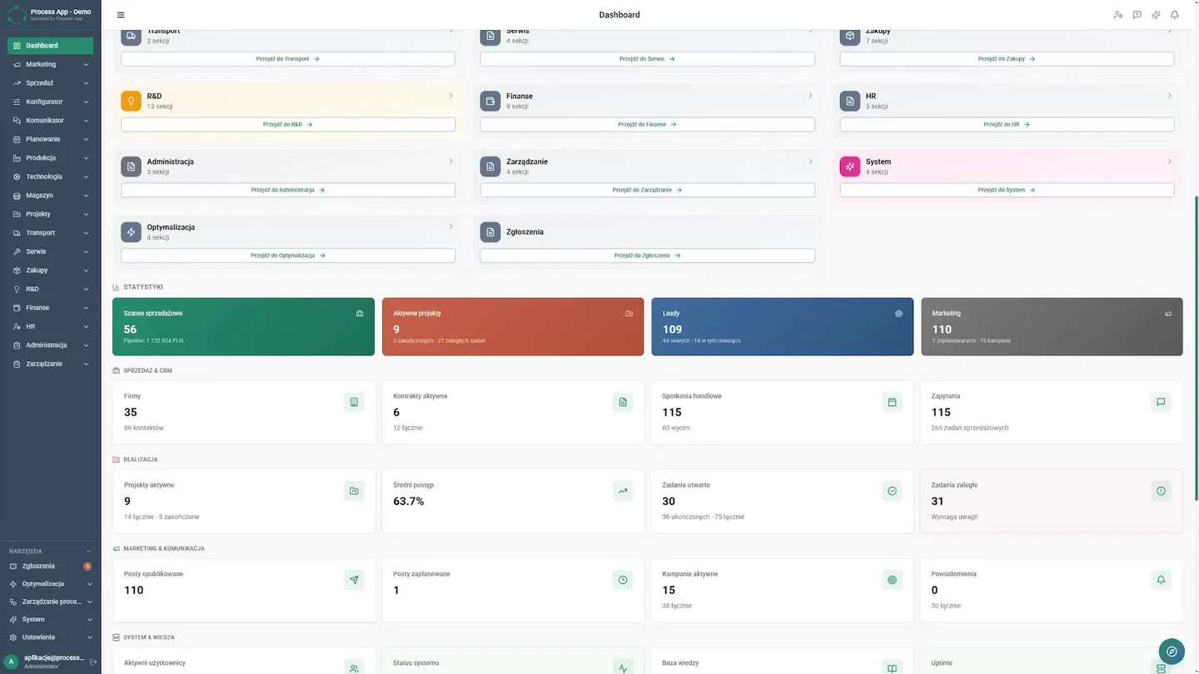Click the Powiadomienia bell card icon
This screenshot has height=674, width=1199.
[1161, 580]
